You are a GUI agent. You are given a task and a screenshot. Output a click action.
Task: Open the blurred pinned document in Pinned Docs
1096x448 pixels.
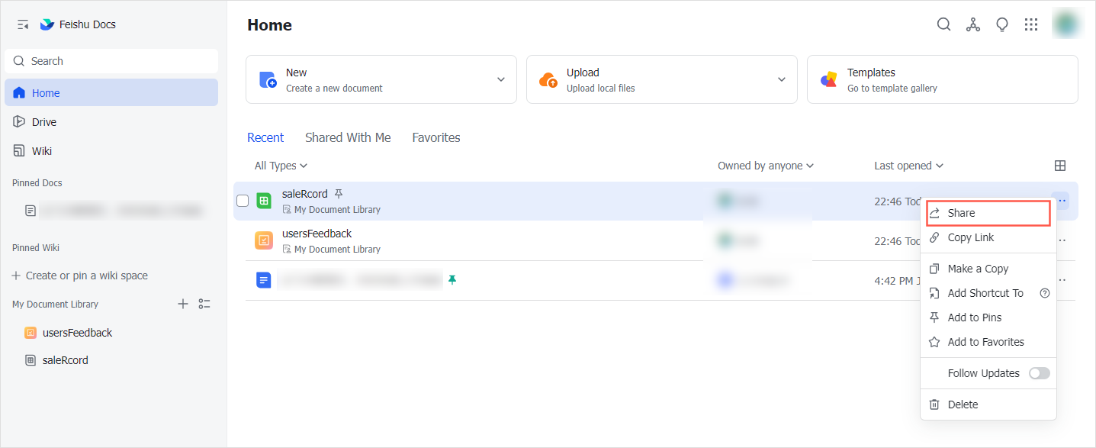114,210
